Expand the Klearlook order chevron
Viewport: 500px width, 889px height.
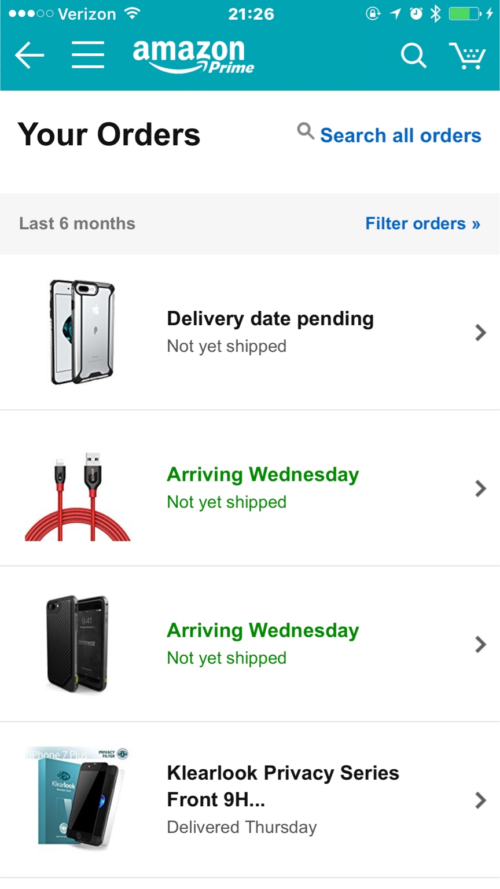tap(480, 800)
